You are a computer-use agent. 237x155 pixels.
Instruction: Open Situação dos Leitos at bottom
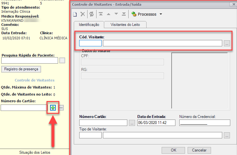(35, 152)
